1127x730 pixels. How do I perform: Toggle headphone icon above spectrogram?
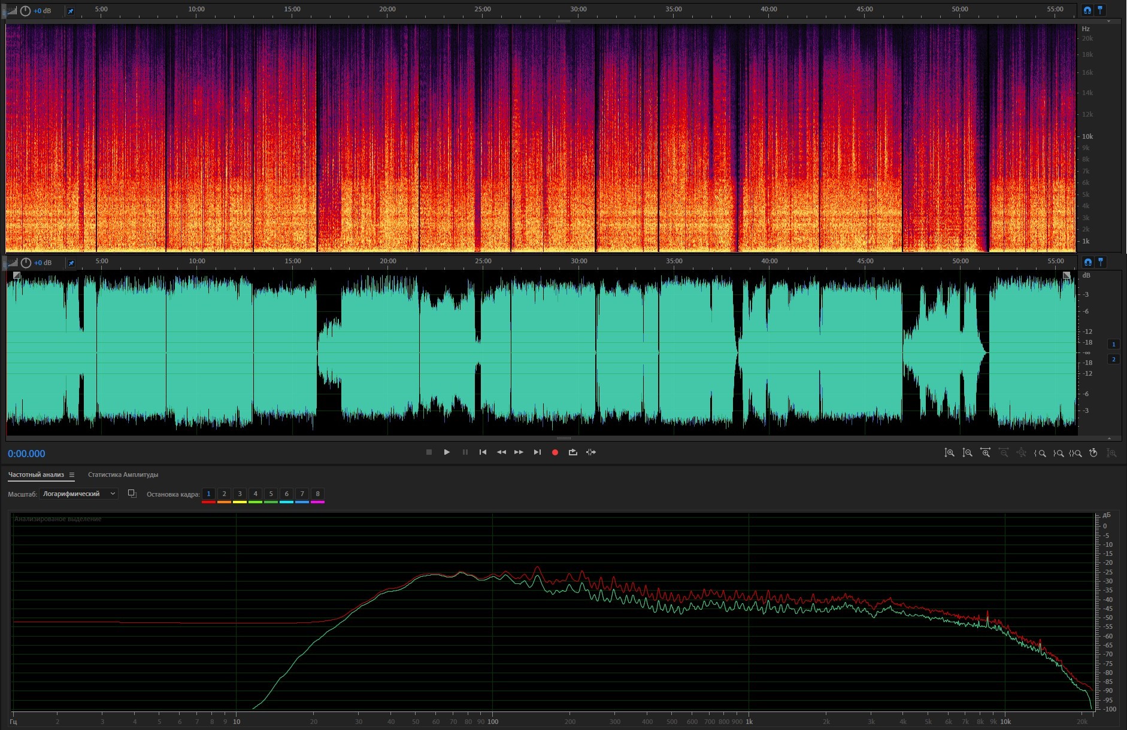(1087, 10)
